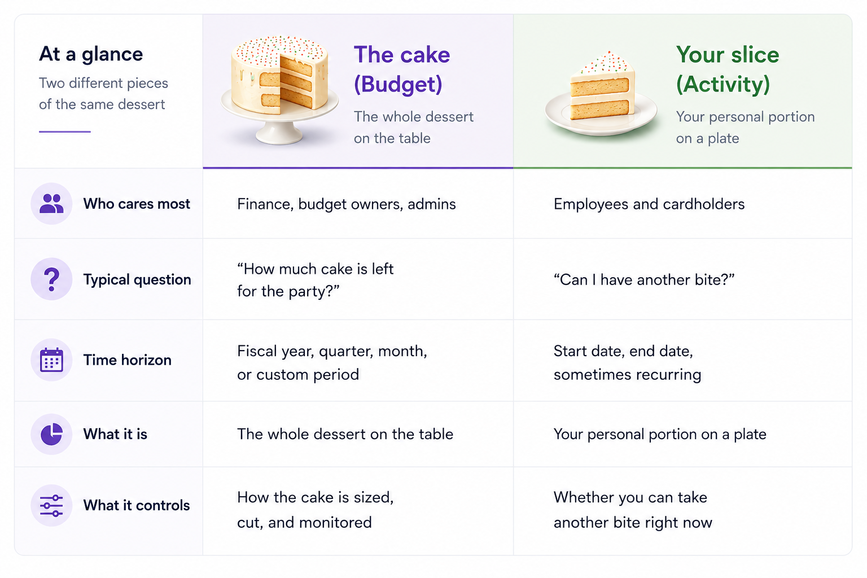867x578 pixels.
Task: Click the people icon beside Who cares most
Action: pos(51,204)
